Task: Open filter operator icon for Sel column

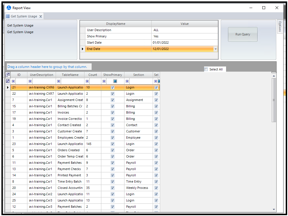Action: 156,81
